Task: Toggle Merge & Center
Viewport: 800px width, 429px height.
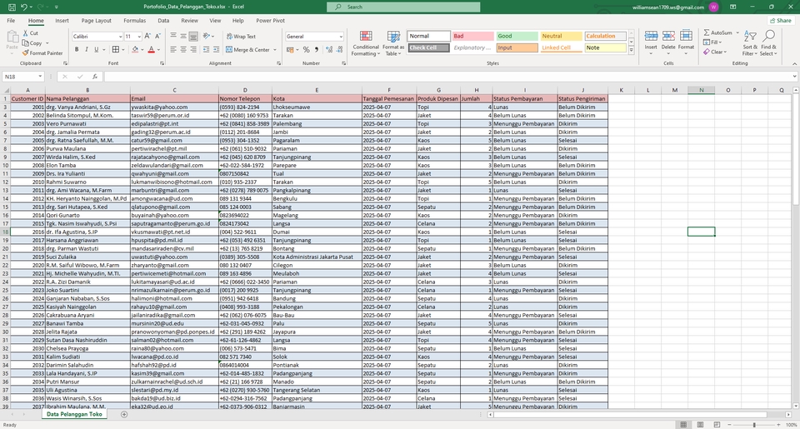Action: click(247, 49)
